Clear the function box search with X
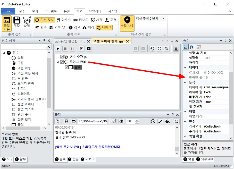 [49, 47]
